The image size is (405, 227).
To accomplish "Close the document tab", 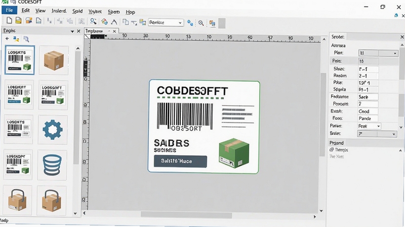I will click(114, 31).
